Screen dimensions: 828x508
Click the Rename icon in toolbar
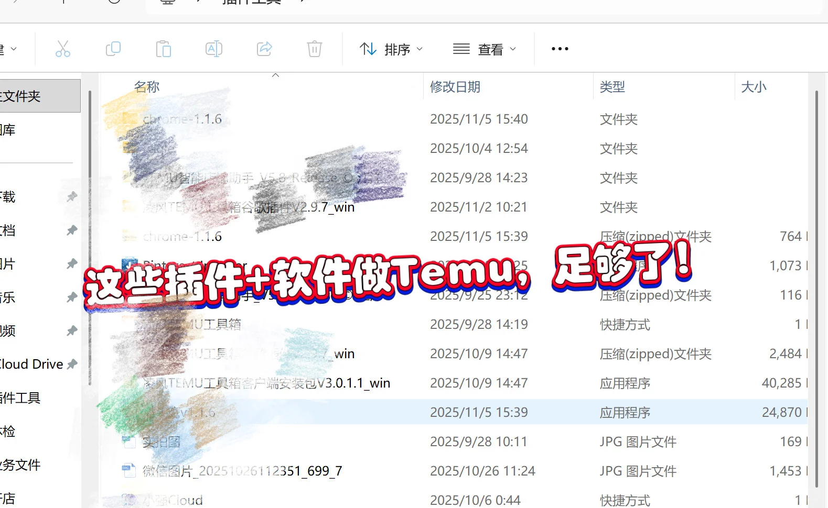pyautogui.click(x=214, y=49)
